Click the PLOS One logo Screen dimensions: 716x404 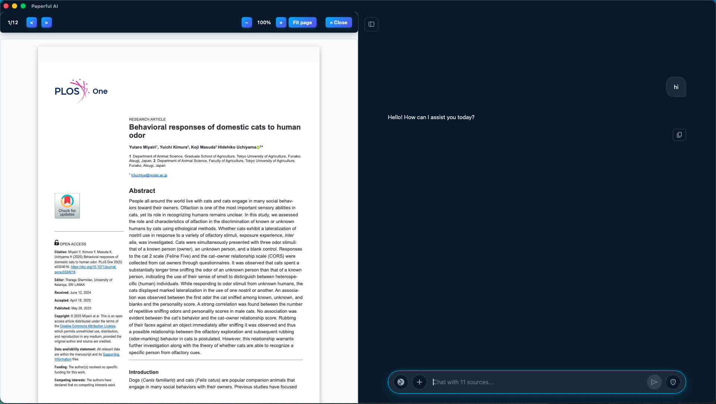(81, 91)
